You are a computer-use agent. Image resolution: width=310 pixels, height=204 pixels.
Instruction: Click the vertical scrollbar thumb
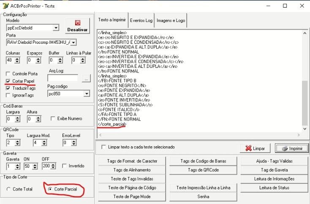[305, 103]
